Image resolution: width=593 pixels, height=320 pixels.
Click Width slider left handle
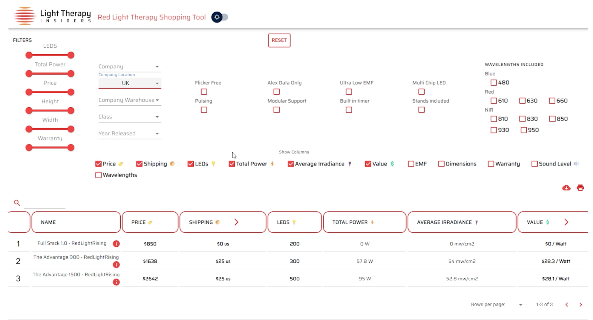(x=29, y=129)
